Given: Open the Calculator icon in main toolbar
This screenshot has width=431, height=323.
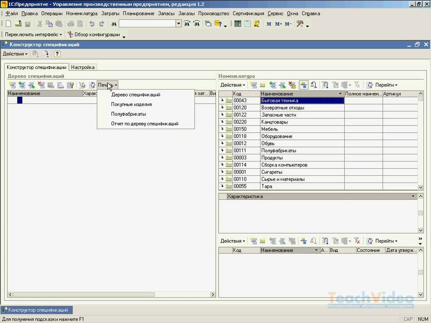Looking at the screenshot, I should [238, 24].
